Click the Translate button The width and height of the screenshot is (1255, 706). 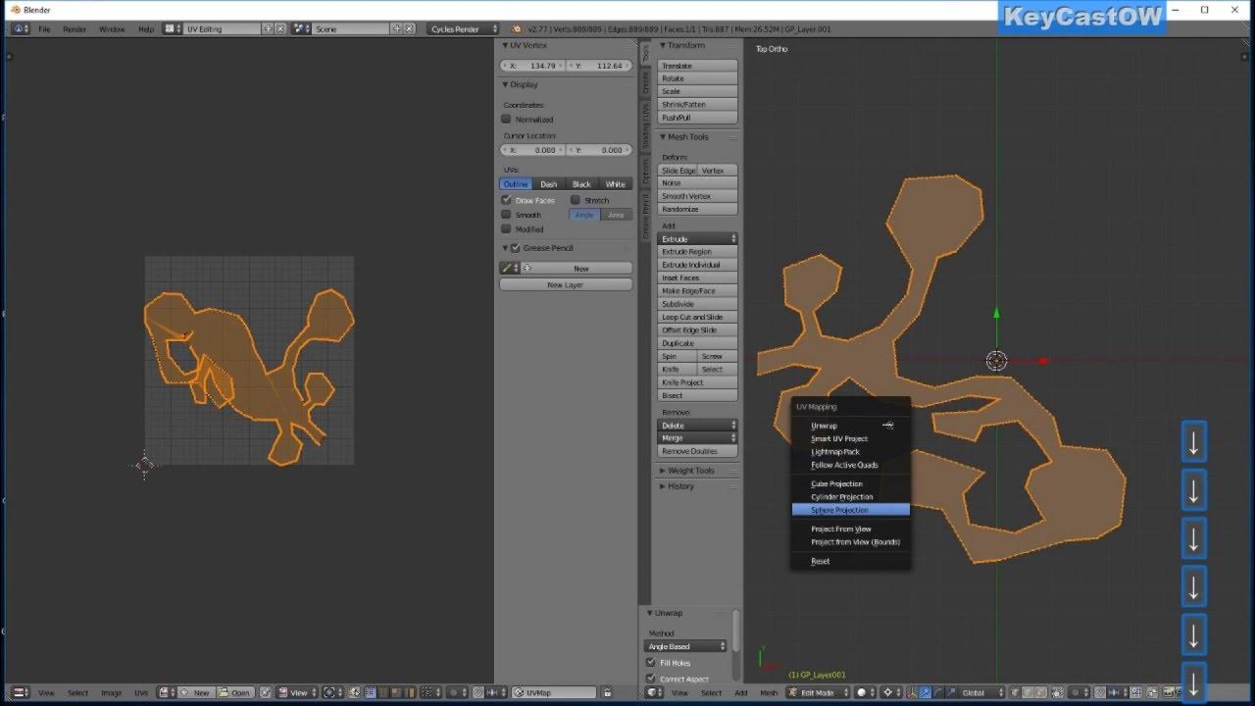697,66
